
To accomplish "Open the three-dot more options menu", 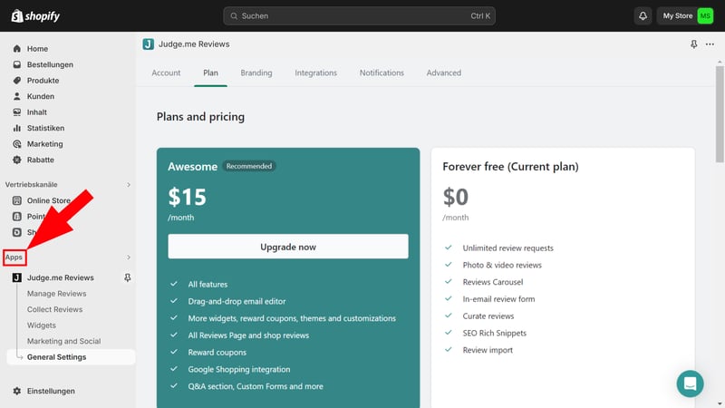I will point(710,44).
